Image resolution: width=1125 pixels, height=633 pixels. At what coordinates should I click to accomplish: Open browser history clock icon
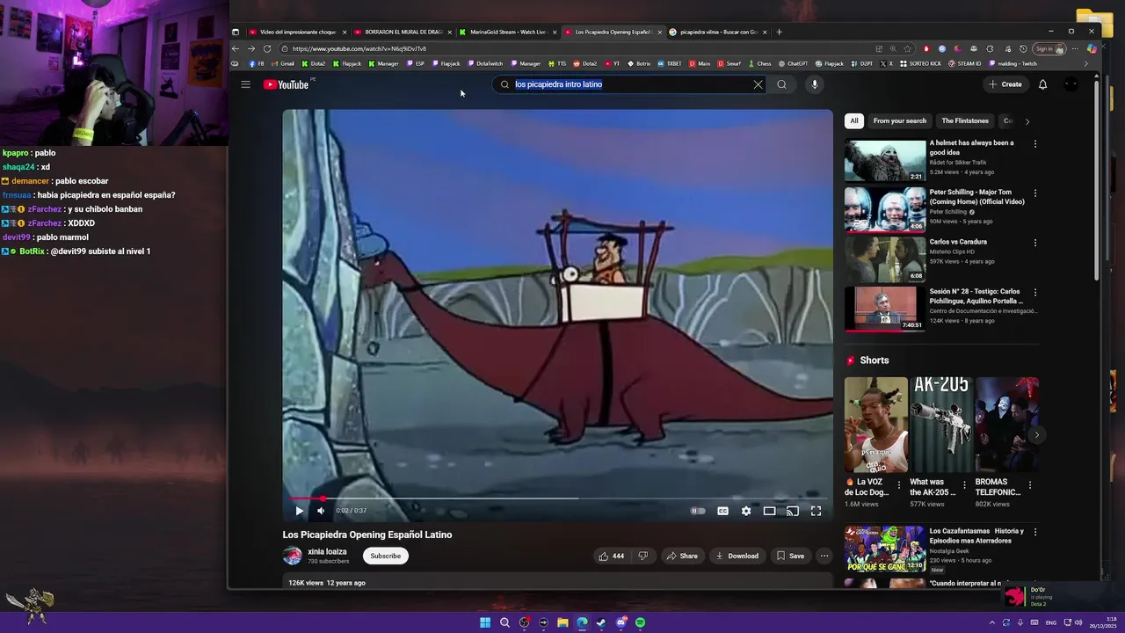[1022, 48]
